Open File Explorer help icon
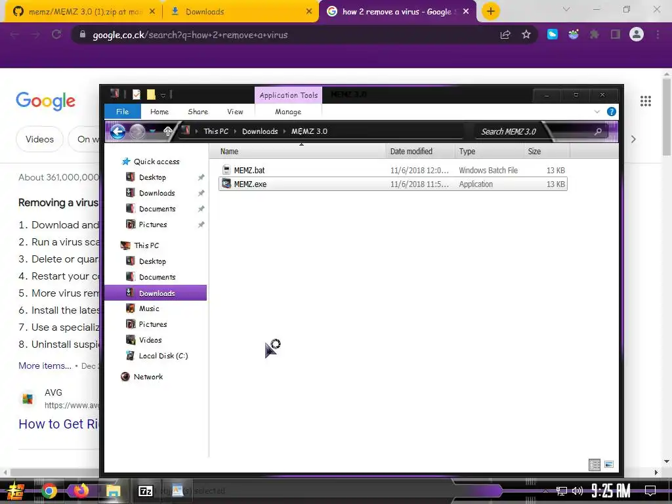Screen dimensions: 672x504 pyautogui.click(x=612, y=112)
